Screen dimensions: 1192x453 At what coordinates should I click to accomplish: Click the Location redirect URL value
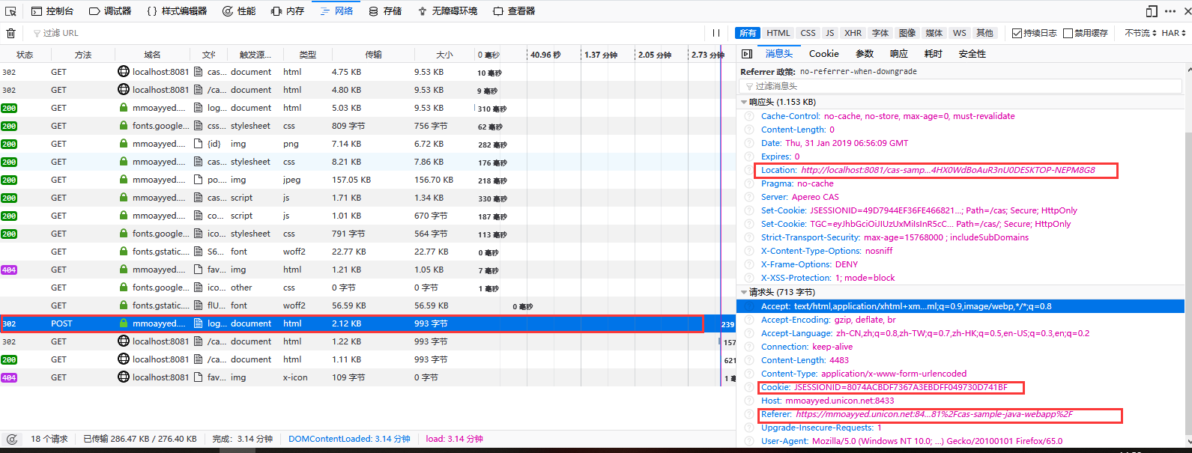(x=948, y=170)
